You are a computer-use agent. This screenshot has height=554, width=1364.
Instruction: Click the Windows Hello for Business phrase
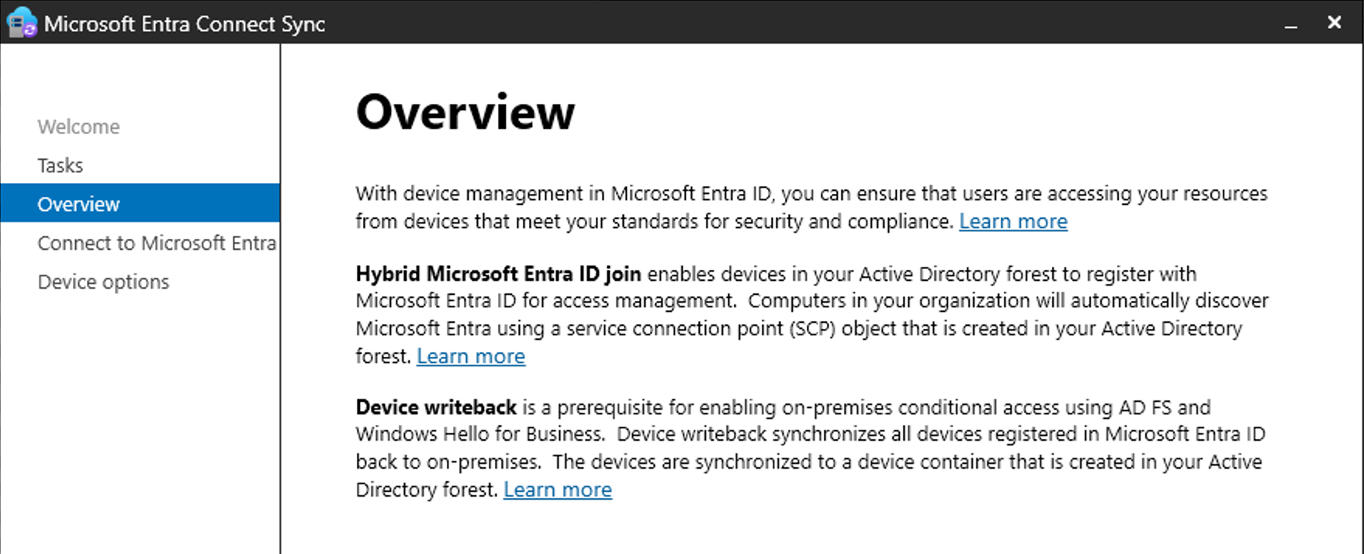click(479, 434)
